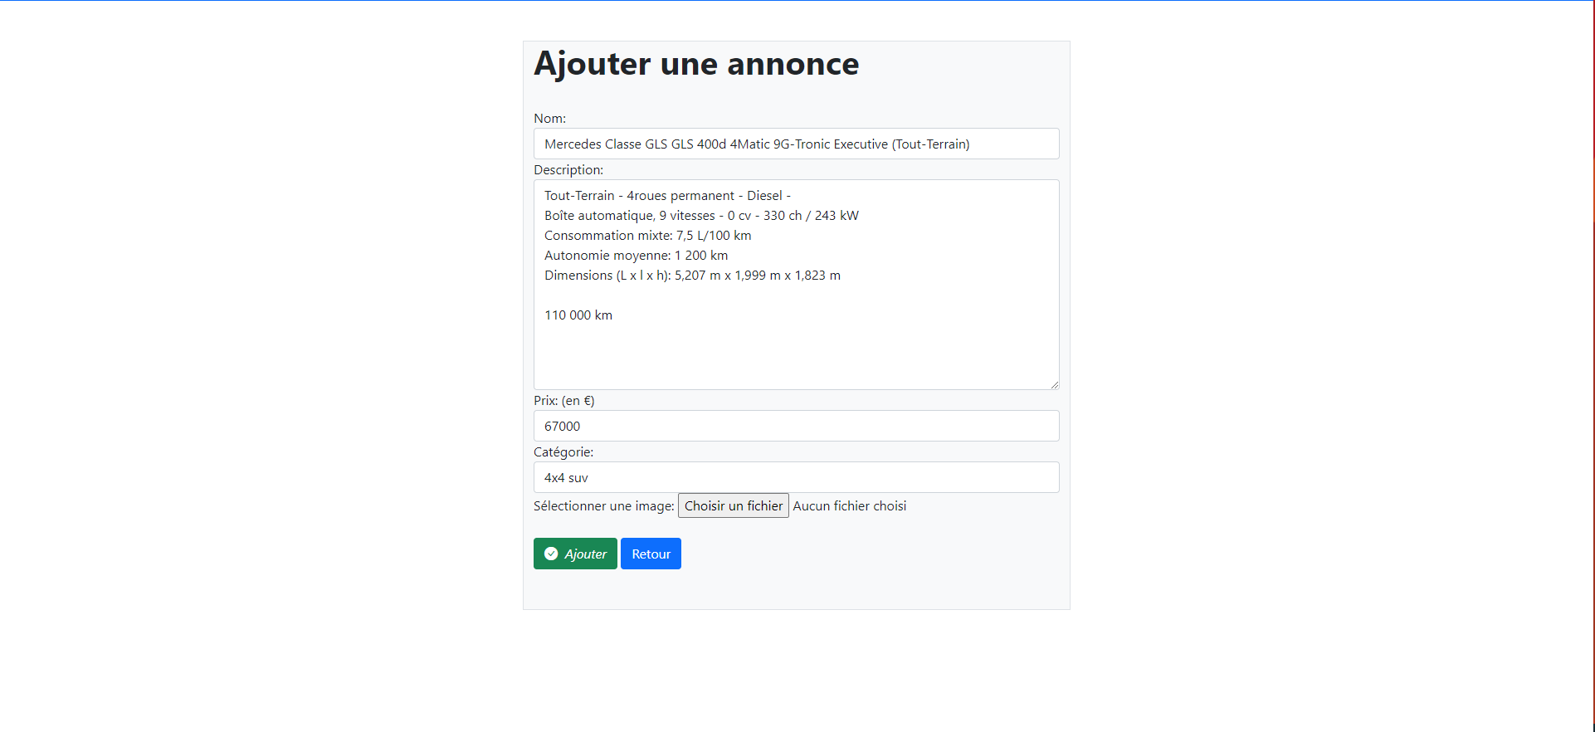Grab the Description textarea resize handle
The image size is (1595, 732).
[1054, 384]
